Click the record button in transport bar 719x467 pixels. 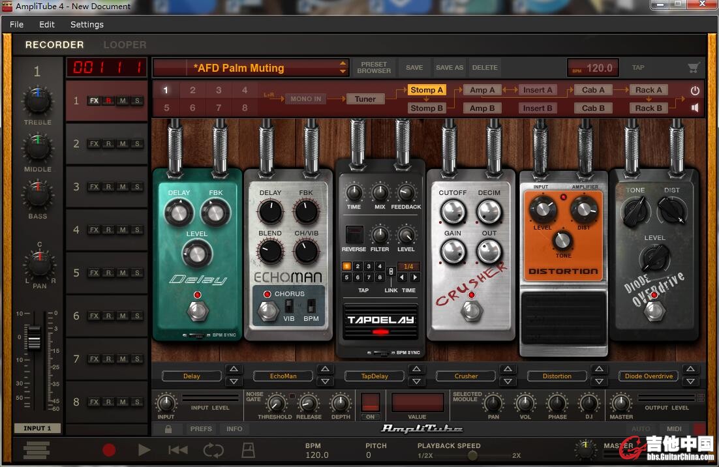(109, 449)
